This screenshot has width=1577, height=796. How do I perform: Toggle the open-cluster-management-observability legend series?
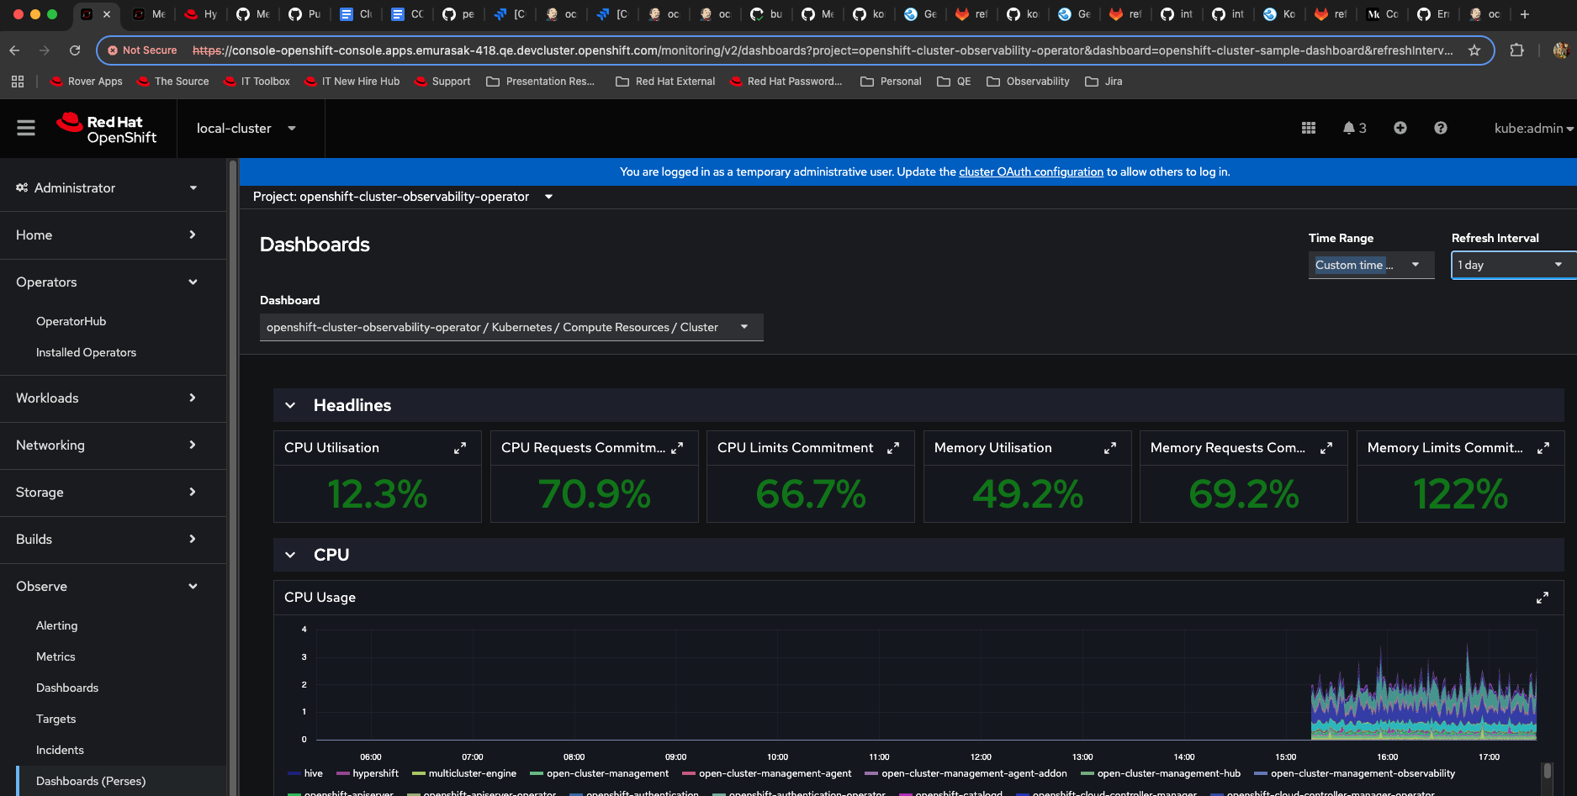[1355, 773]
